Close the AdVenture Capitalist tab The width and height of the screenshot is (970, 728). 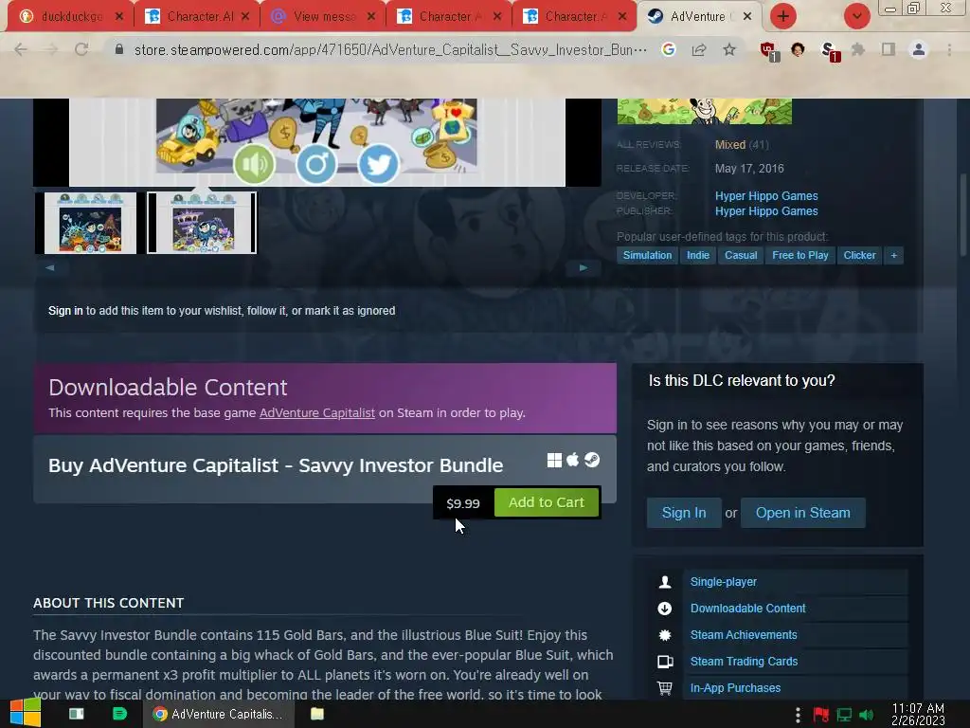[747, 16]
